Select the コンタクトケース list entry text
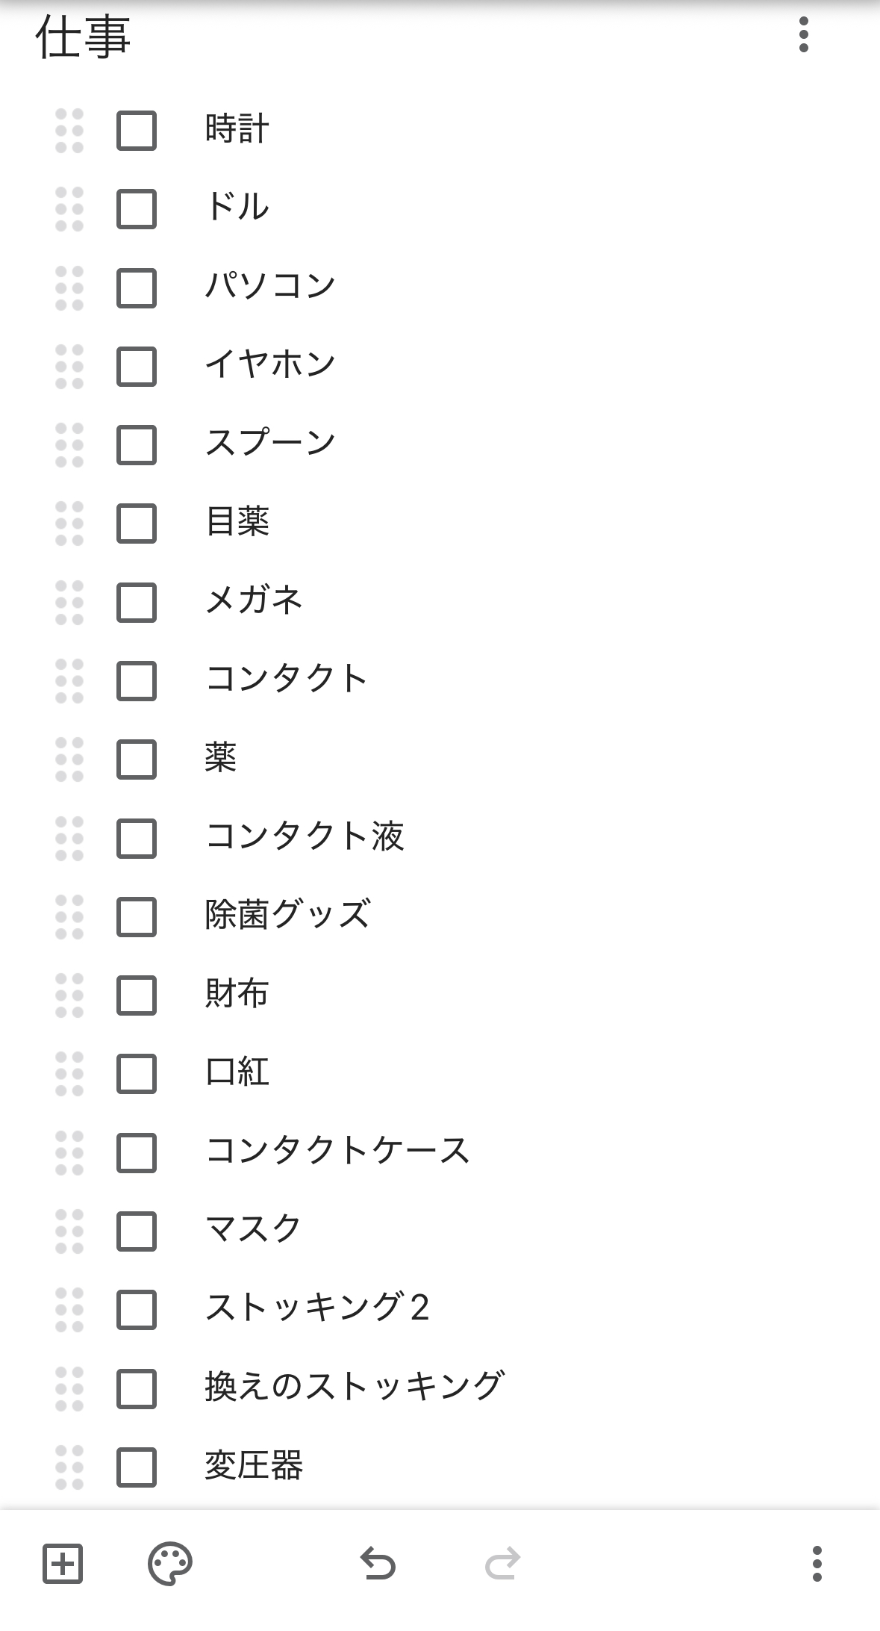Screen dimensions: 880x1631 (x=337, y=1152)
